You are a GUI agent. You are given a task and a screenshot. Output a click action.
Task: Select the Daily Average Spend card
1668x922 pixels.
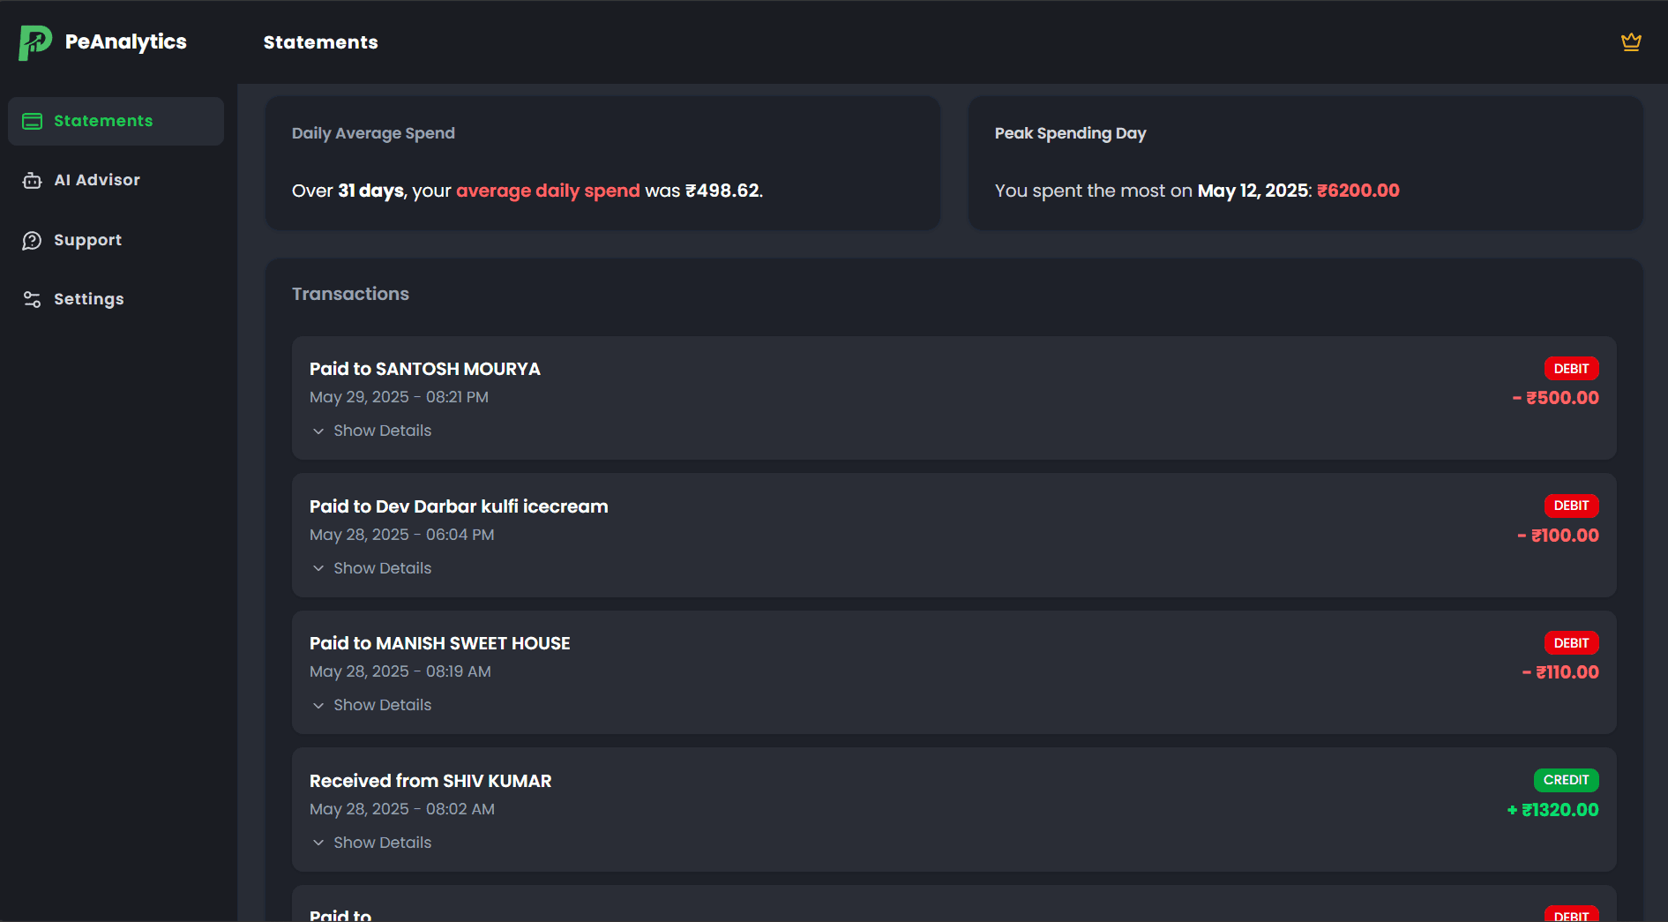point(602,163)
